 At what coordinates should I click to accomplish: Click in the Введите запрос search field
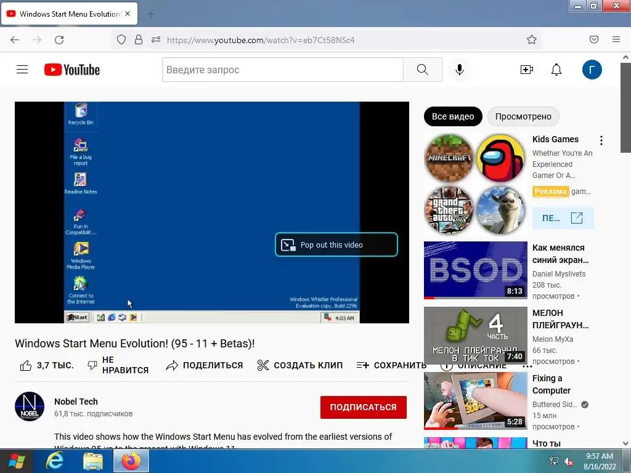click(x=282, y=70)
